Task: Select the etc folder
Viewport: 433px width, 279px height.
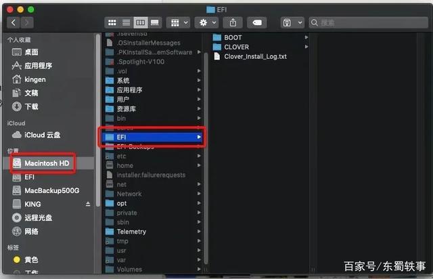Action: [122, 156]
